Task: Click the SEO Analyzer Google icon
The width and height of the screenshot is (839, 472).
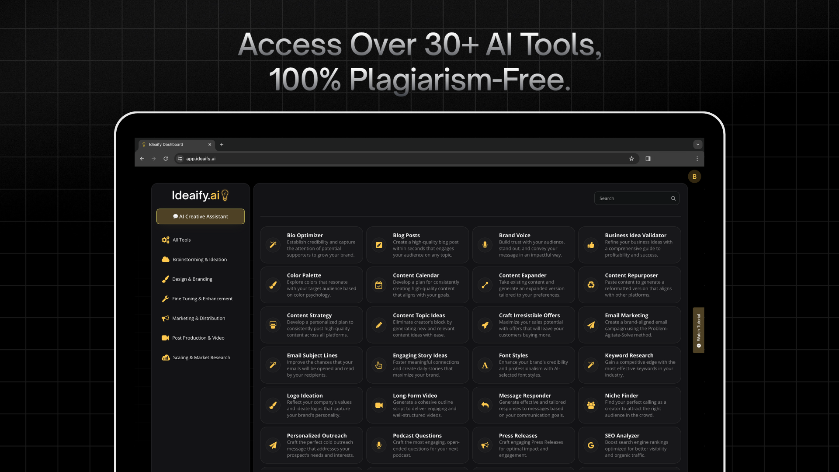Action: [591, 445]
